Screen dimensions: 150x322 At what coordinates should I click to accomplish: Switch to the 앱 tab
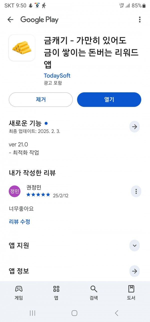56,292
